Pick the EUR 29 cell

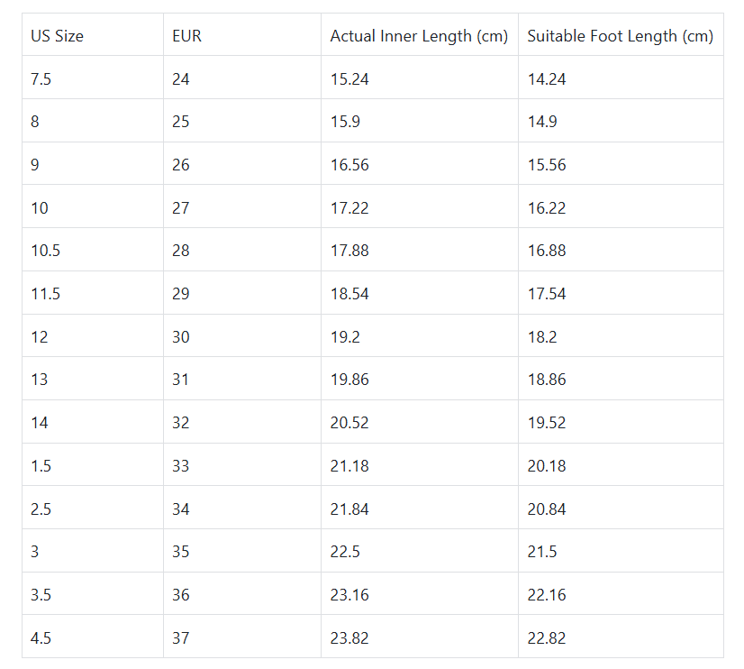pos(181,294)
